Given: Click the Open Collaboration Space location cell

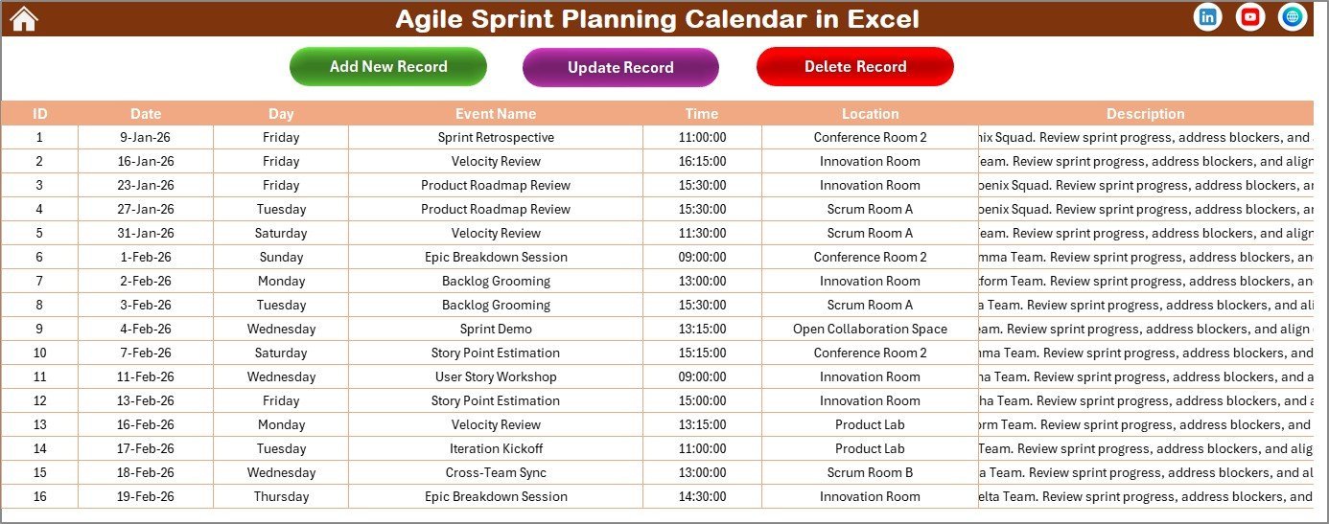Looking at the screenshot, I should [x=870, y=329].
